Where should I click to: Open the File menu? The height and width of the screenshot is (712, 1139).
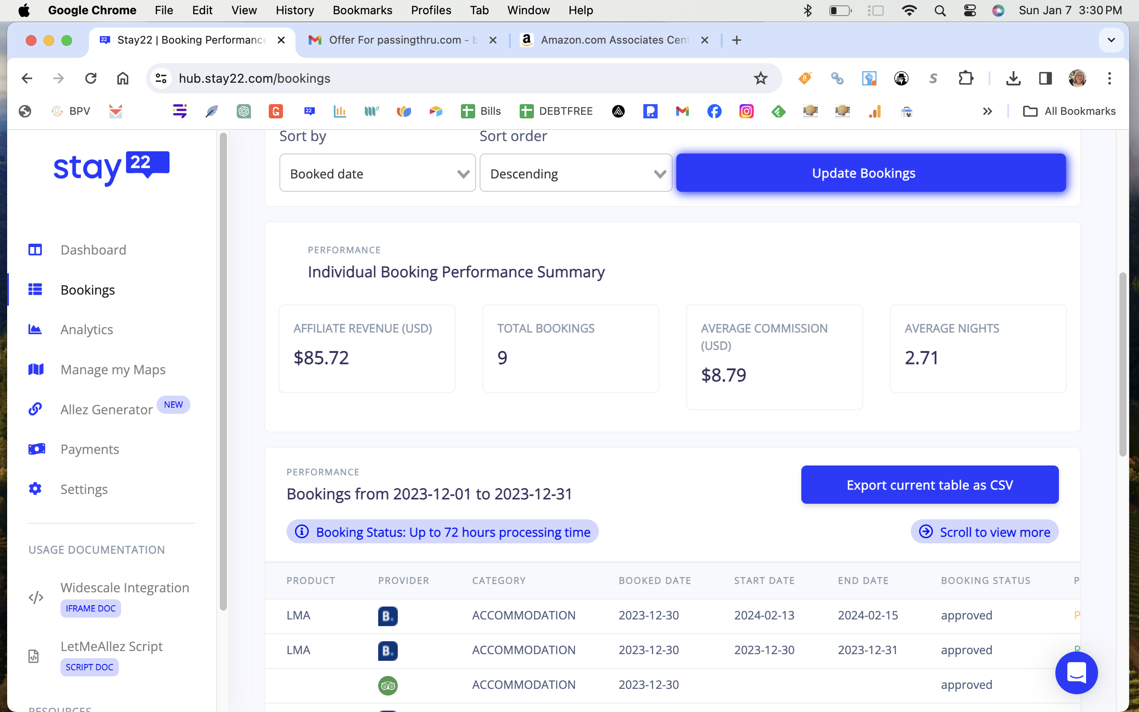click(164, 10)
